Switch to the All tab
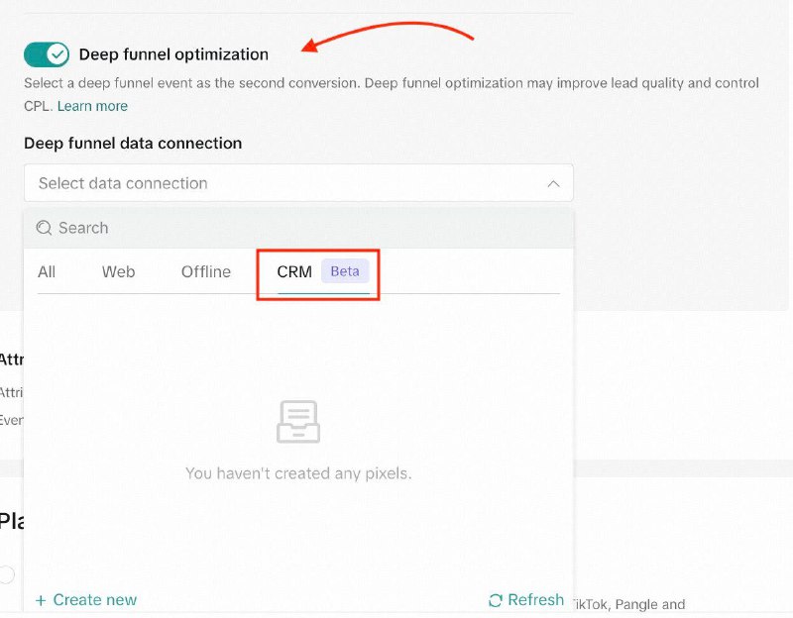793x618 pixels. [x=47, y=271]
